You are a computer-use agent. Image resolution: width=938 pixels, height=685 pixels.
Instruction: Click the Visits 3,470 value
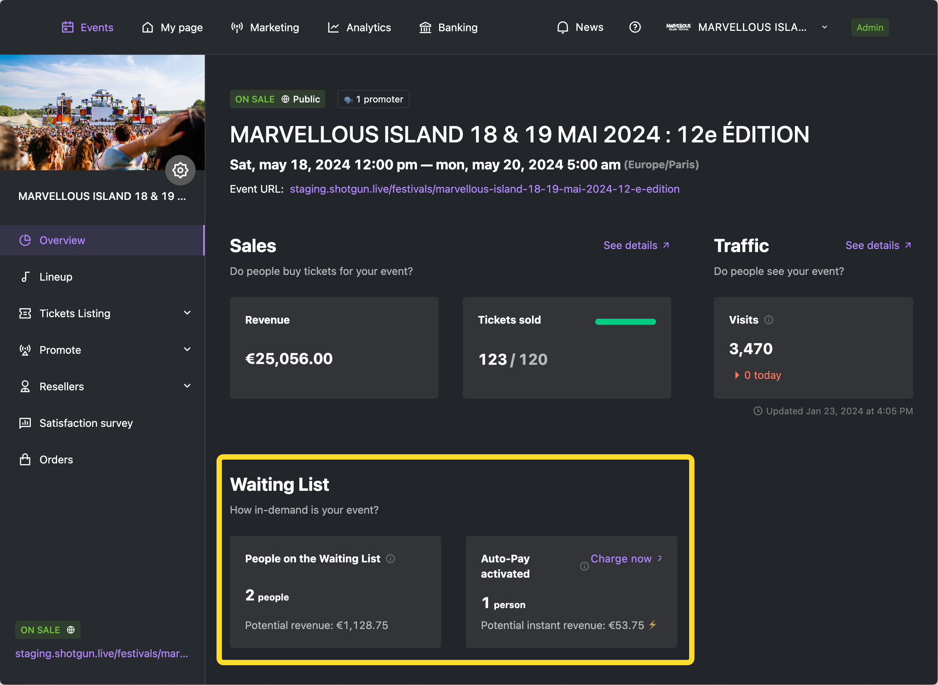click(x=751, y=349)
